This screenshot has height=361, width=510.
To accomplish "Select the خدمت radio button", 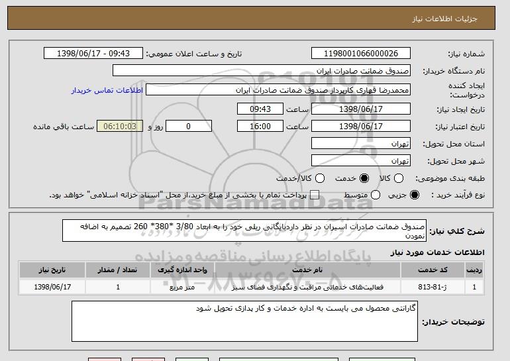I will point(364,178).
